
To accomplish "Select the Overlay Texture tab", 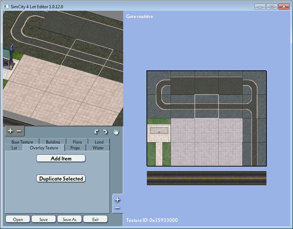I will pos(44,148).
